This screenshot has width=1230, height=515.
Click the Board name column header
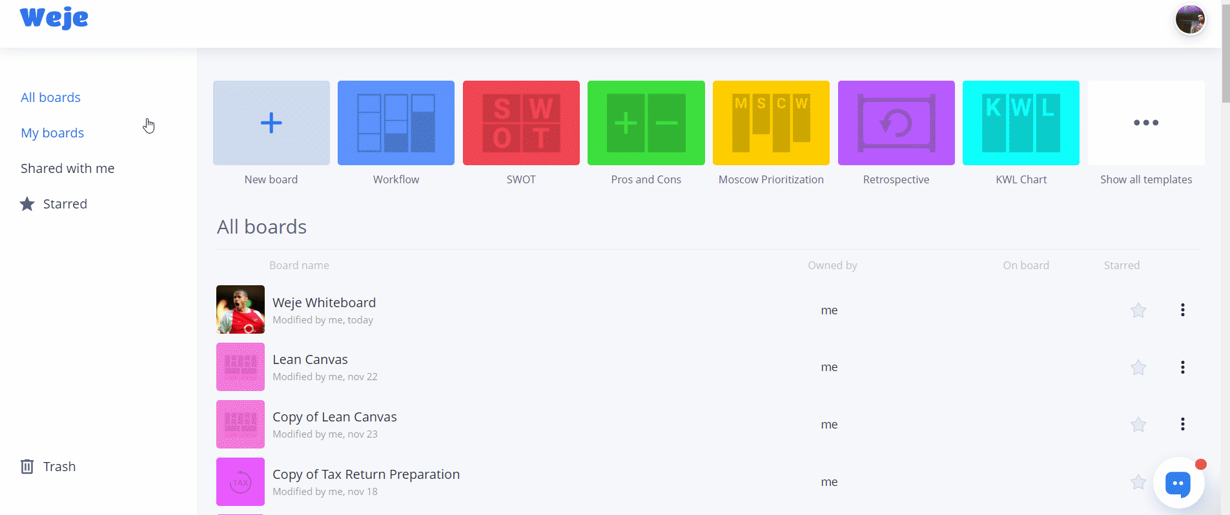click(x=299, y=265)
